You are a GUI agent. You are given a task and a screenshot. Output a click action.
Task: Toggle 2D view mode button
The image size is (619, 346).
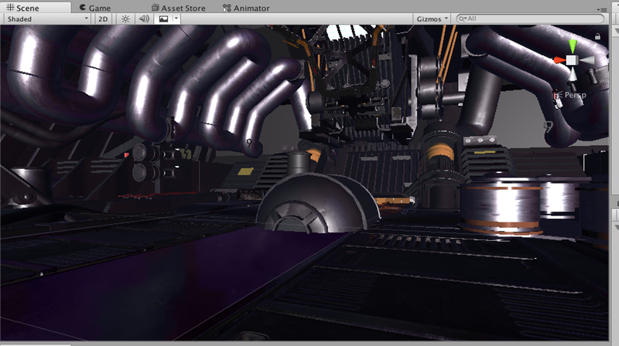tap(103, 19)
